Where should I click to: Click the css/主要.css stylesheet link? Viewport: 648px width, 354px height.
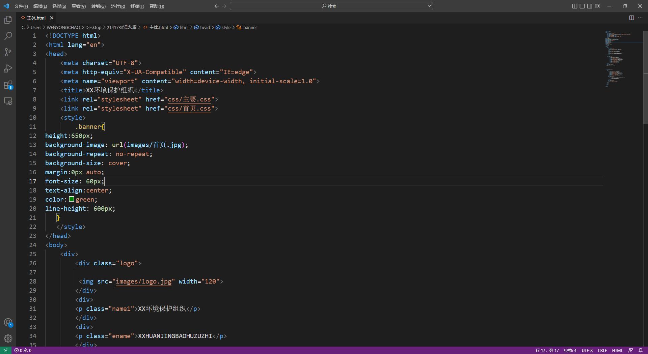pos(189,99)
